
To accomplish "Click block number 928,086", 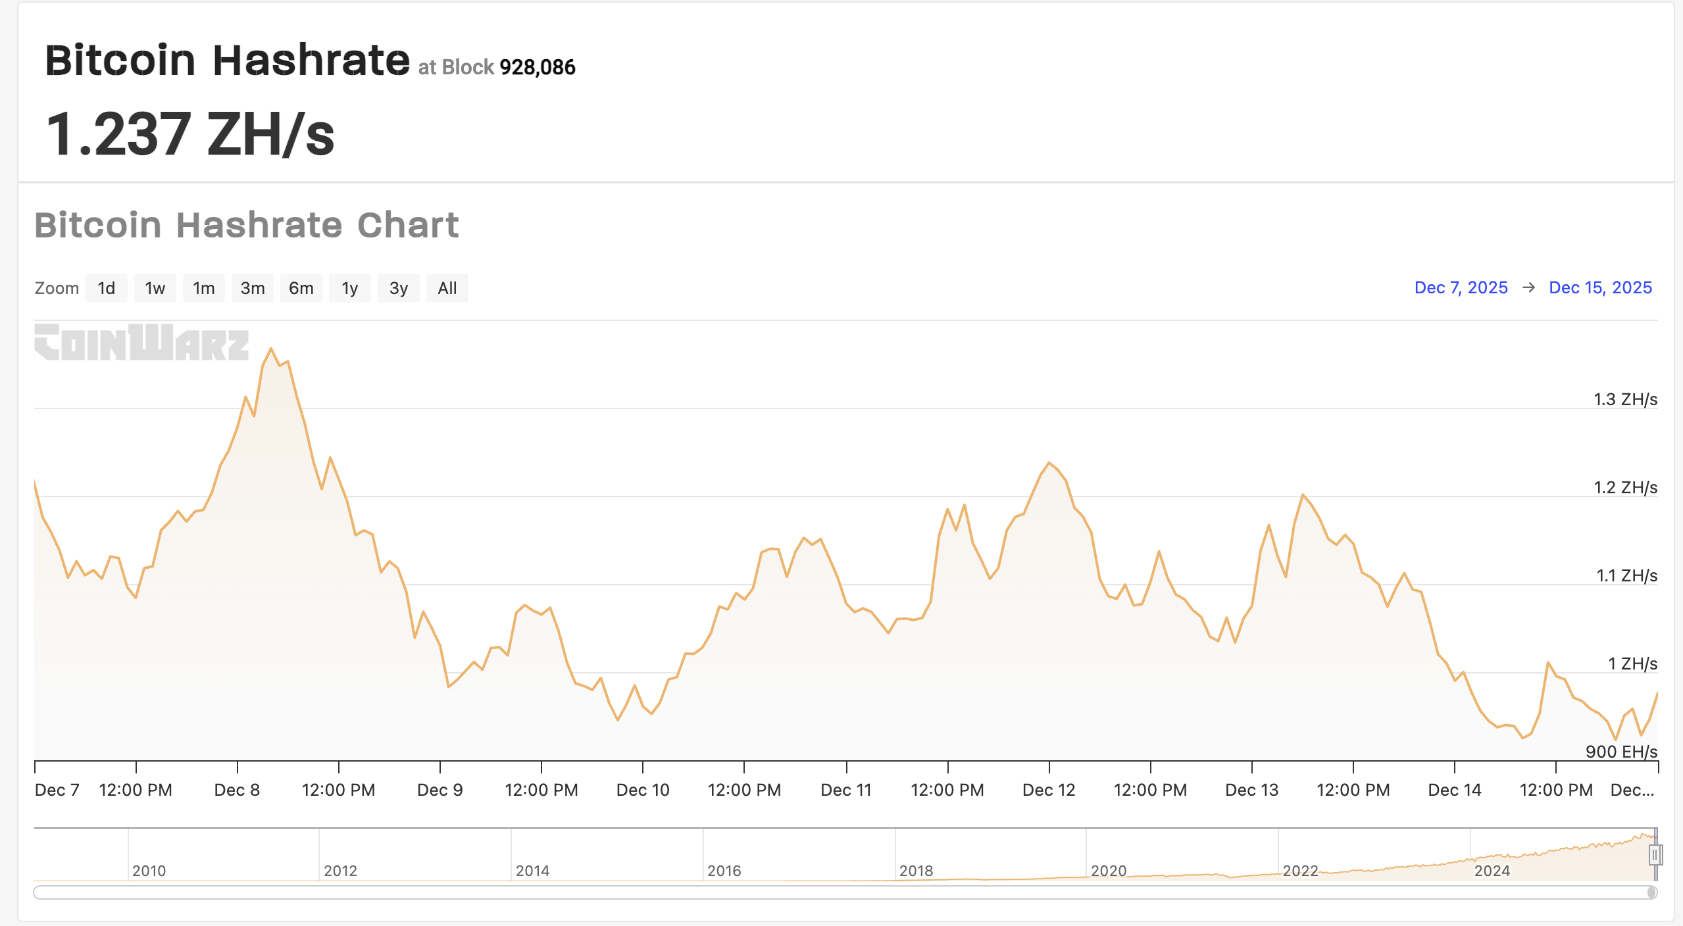I will 537,67.
